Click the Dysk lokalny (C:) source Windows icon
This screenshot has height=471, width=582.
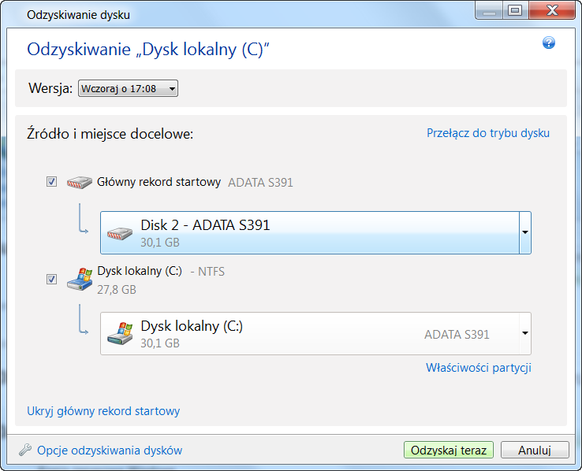pos(79,279)
